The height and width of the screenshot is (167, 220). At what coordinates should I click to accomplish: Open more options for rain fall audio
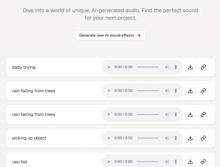(176, 162)
